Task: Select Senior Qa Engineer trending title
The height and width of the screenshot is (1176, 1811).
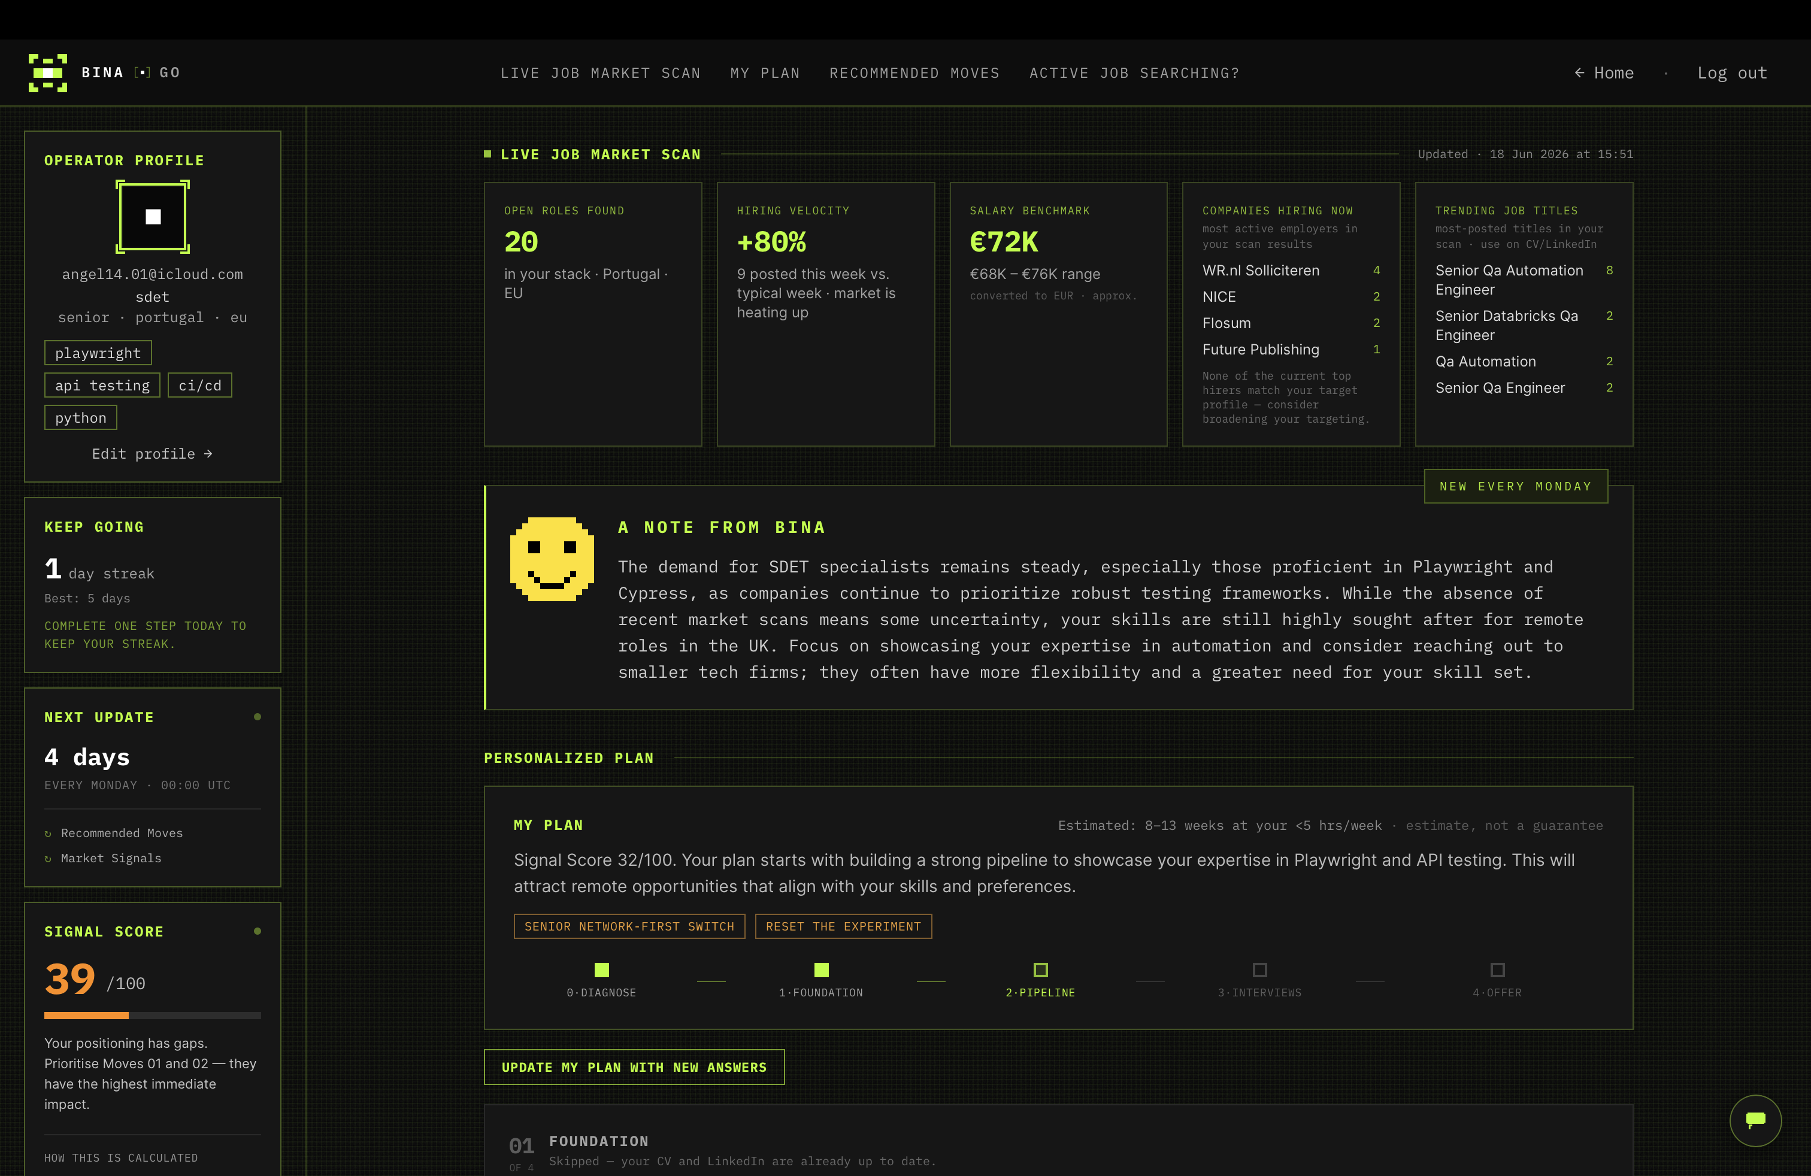Action: point(1524,388)
